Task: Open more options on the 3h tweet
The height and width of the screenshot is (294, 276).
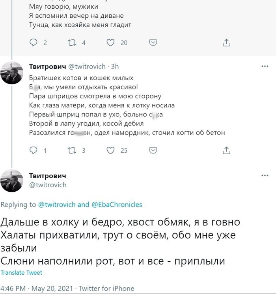Action: click(x=265, y=67)
